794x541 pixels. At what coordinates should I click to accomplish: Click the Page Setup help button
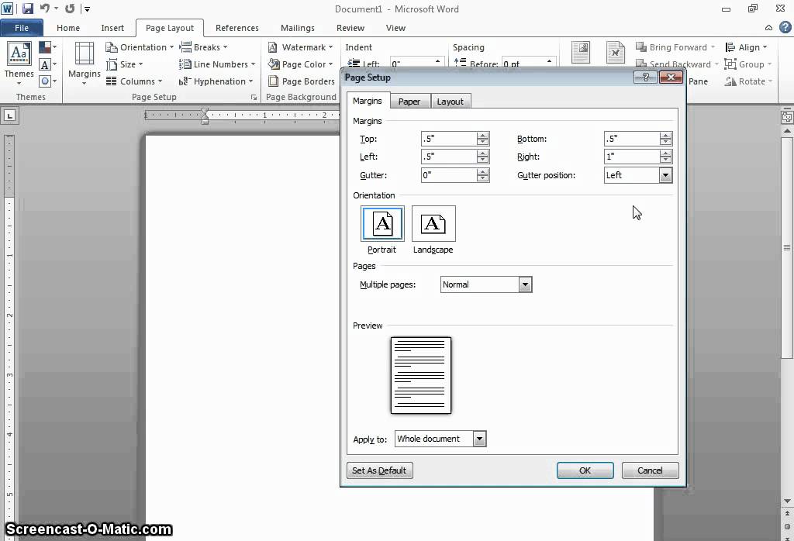point(645,77)
